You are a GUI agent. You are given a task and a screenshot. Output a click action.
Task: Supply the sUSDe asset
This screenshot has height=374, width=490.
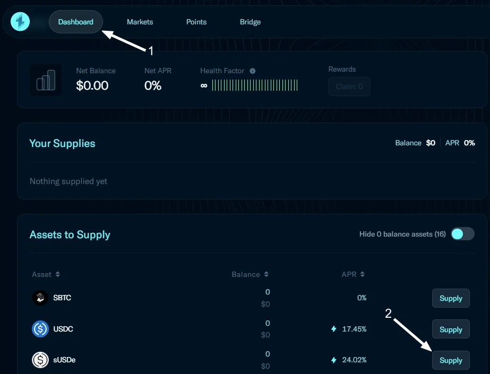(x=451, y=360)
